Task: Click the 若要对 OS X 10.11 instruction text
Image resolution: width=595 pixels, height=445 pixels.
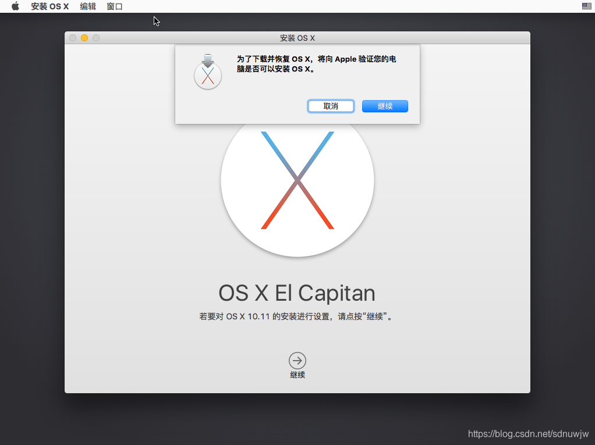Action: coord(297,316)
